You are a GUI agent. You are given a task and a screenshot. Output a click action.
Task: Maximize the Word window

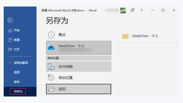point(163,10)
